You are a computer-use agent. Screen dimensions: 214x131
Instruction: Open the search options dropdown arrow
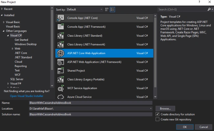[212, 10]
